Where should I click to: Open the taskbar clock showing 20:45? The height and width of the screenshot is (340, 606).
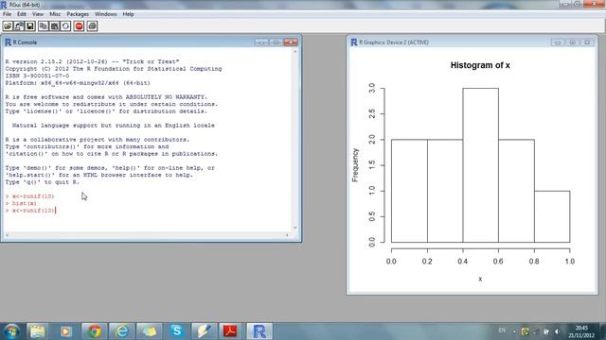(x=581, y=331)
